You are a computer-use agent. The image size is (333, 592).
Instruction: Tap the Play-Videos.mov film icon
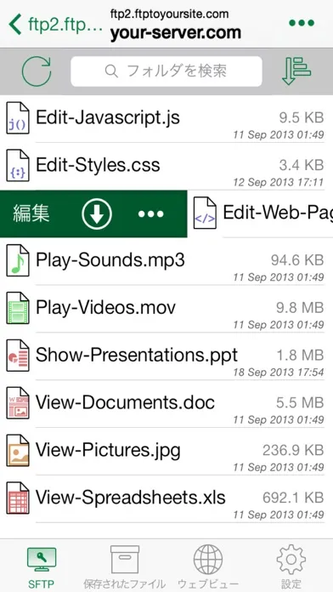coord(18,308)
